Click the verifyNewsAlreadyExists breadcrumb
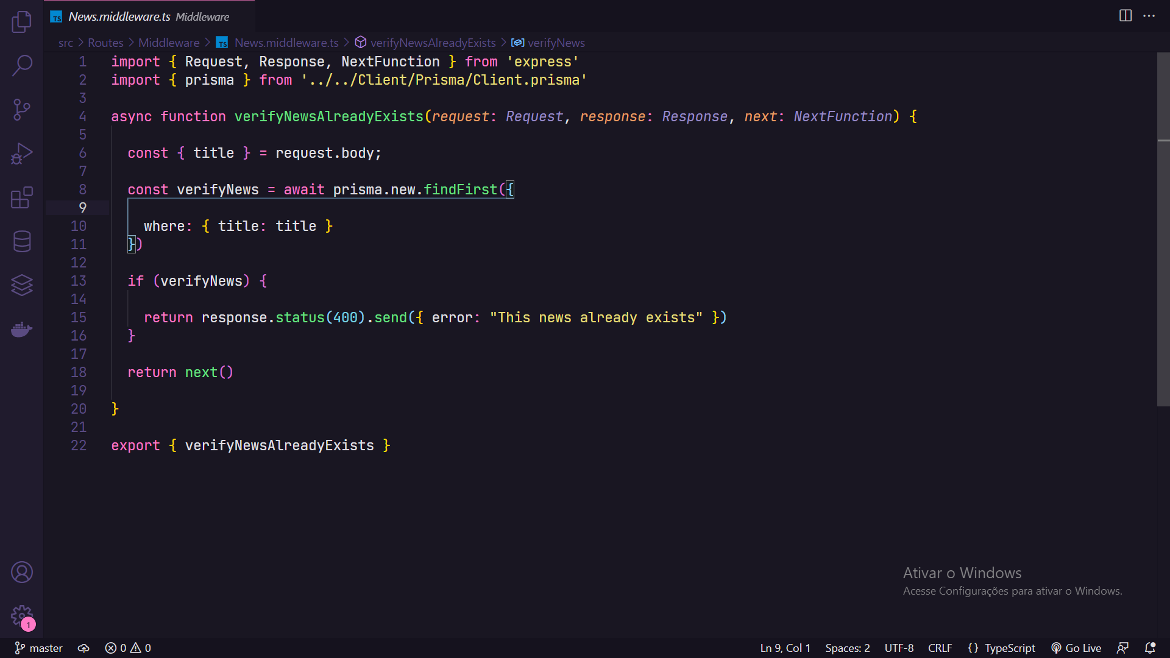This screenshot has width=1170, height=658. point(426,43)
